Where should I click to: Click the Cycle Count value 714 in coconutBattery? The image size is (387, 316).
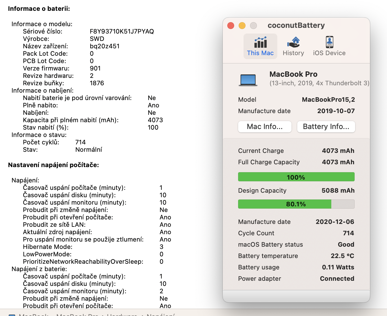348,233
